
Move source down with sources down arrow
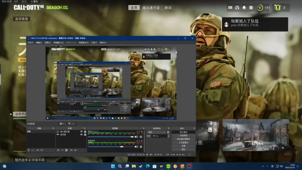(x=75, y=150)
